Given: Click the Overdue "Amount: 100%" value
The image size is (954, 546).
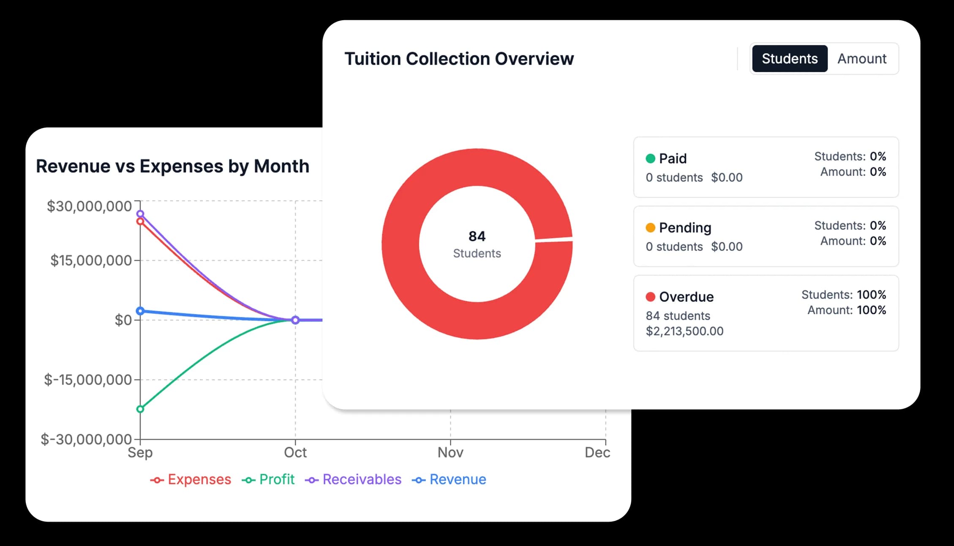Looking at the screenshot, I should tap(847, 310).
